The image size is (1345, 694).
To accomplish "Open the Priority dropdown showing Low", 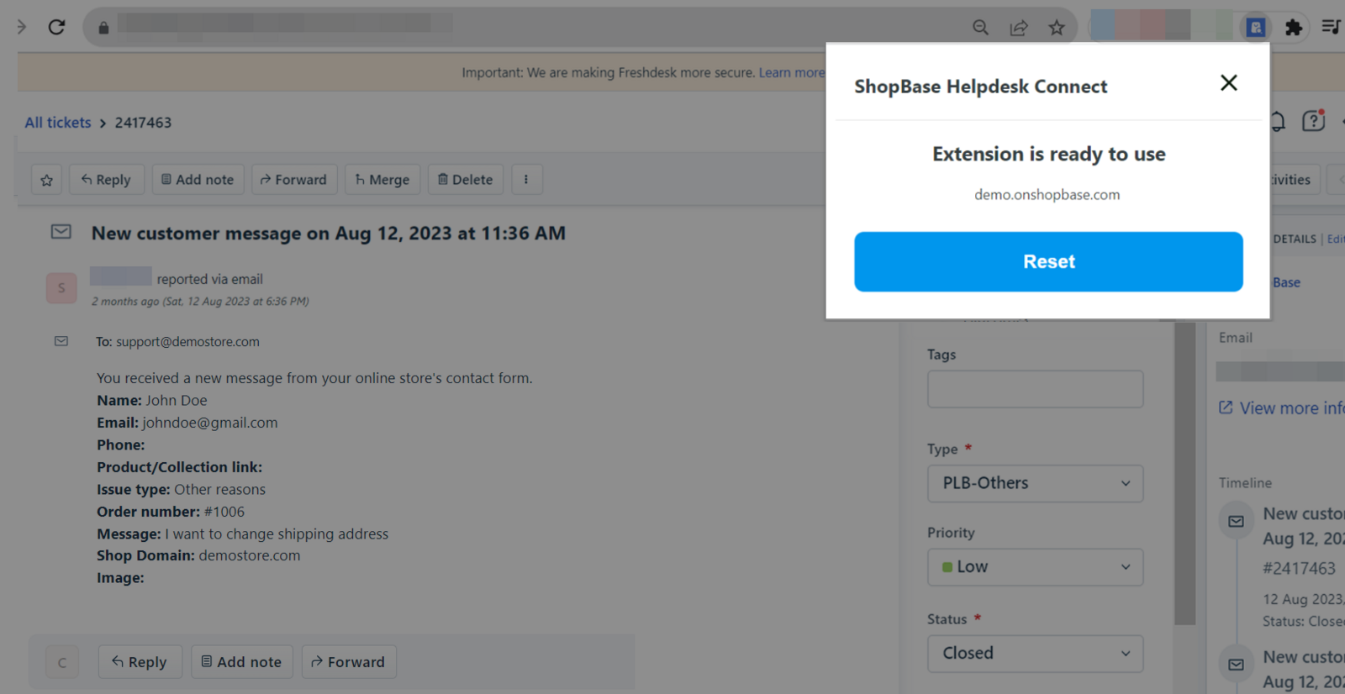I will click(1036, 567).
